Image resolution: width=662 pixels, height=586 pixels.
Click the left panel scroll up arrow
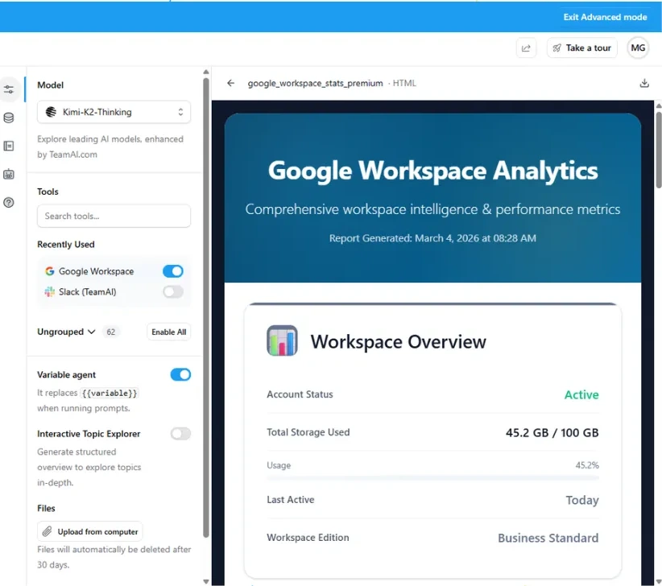pos(206,72)
